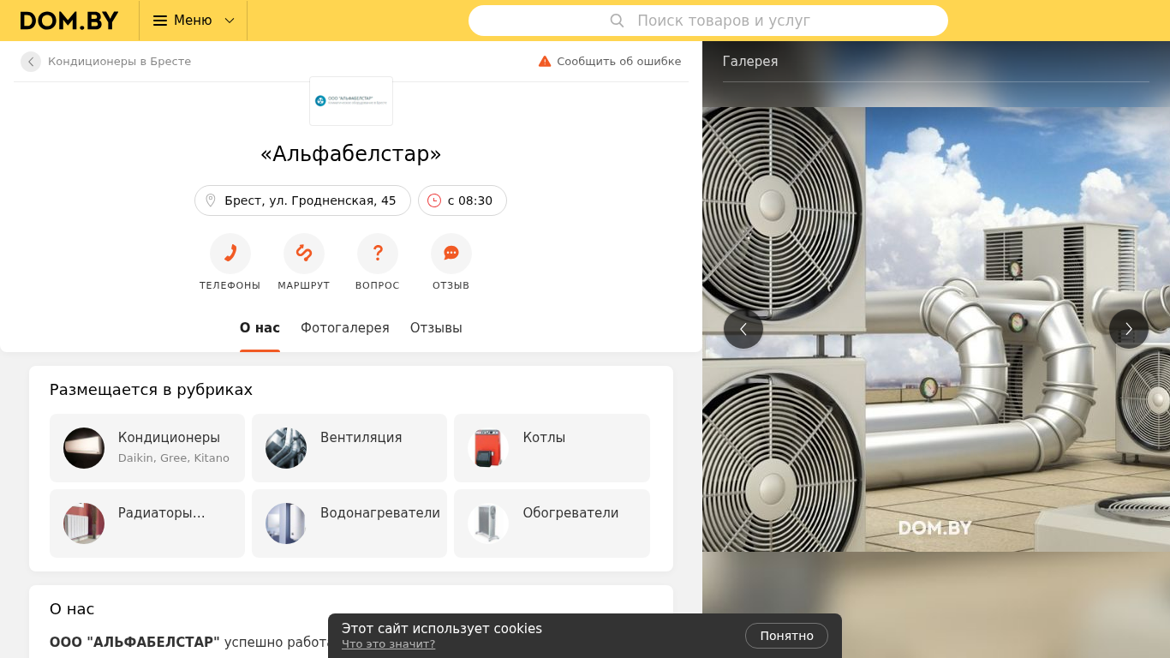Click the Кондиционеры category round image
1170x658 pixels.
tap(84, 448)
